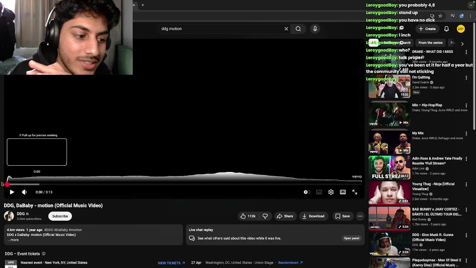The image size is (476, 268).
Task: Mute the video volume
Action: point(24,192)
